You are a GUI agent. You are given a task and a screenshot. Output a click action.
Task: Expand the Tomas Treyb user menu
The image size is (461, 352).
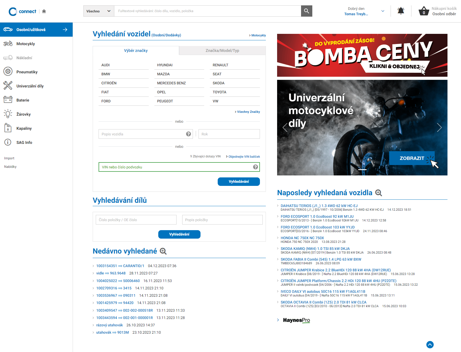pos(382,11)
